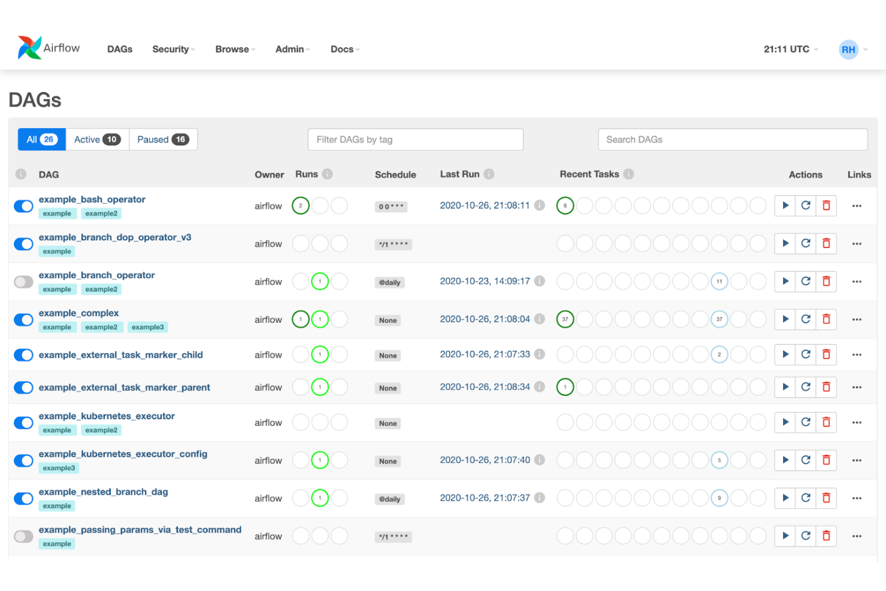886x591 pixels.
Task: Click the info icon beside Last Run header
Action: 489,174
